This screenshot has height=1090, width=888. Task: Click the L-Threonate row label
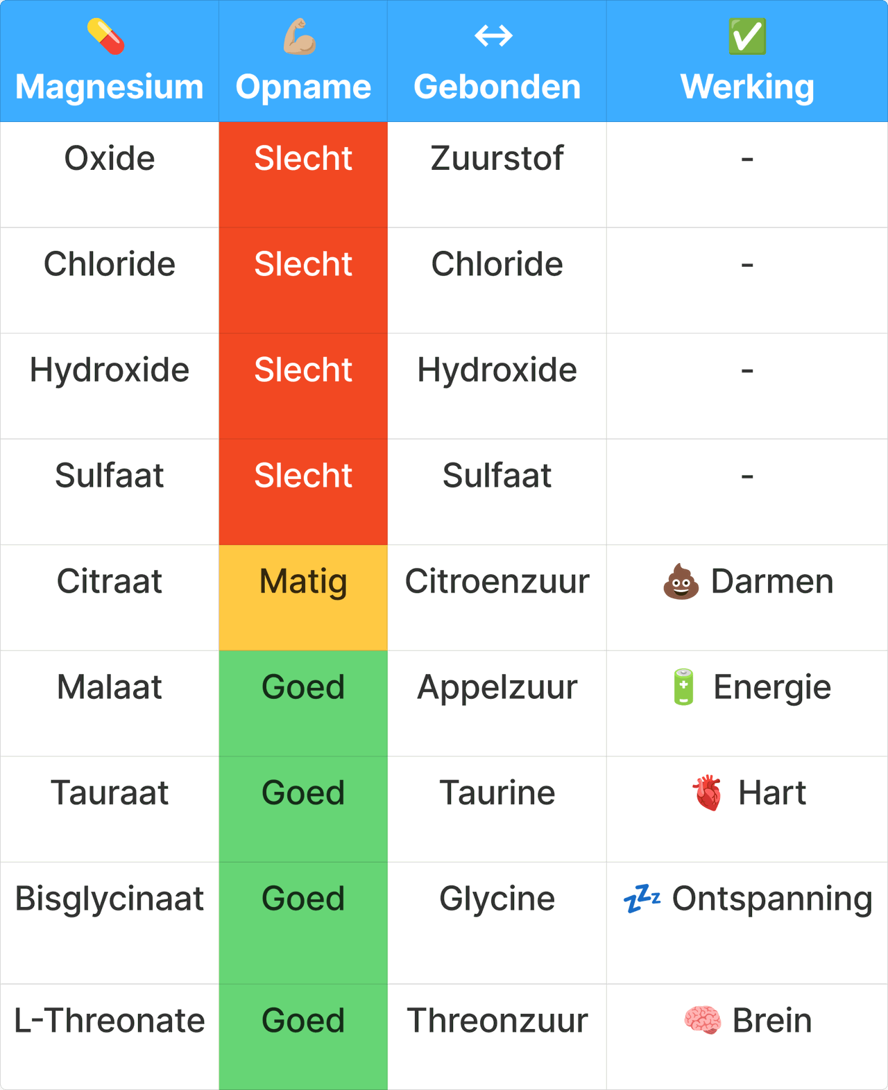110,1021
